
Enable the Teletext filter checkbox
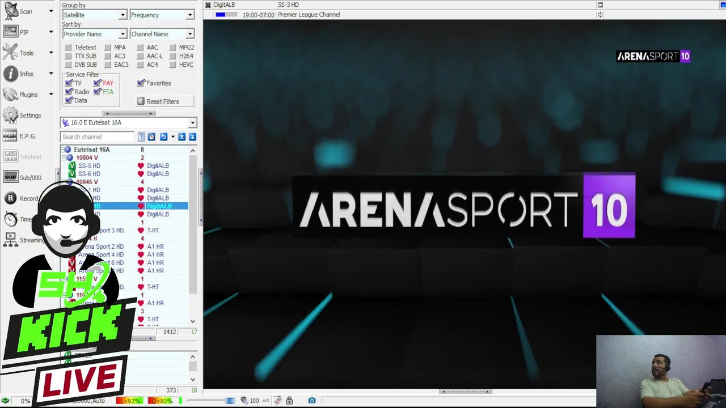[x=68, y=48]
